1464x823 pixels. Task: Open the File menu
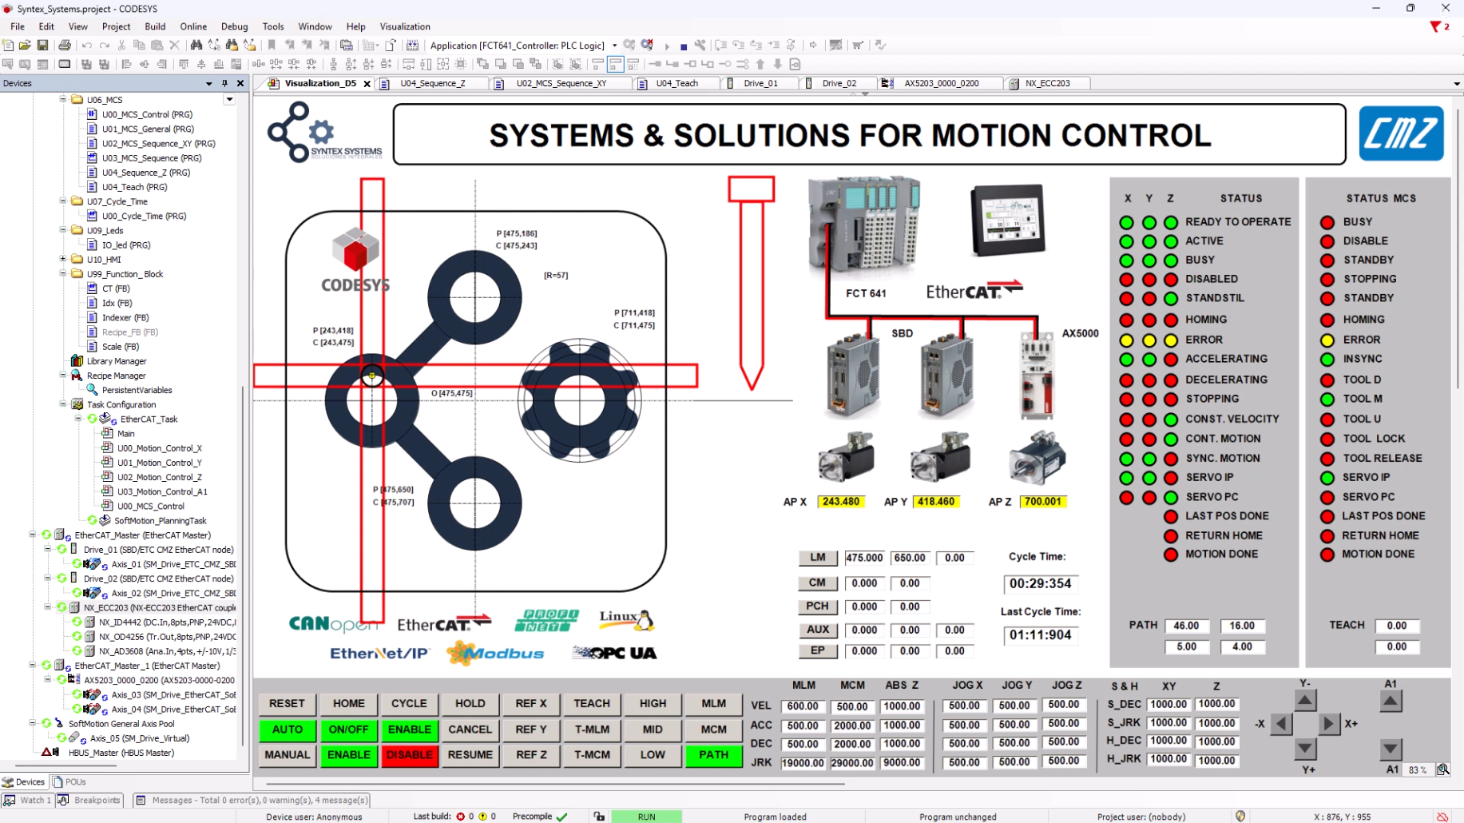pyautogui.click(x=18, y=26)
